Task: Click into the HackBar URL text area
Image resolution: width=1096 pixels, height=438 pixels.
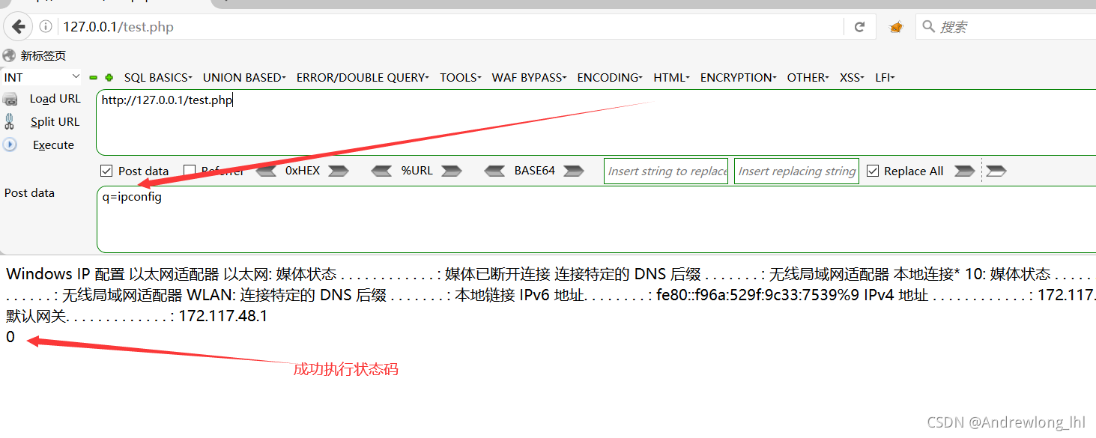Action: click(596, 122)
